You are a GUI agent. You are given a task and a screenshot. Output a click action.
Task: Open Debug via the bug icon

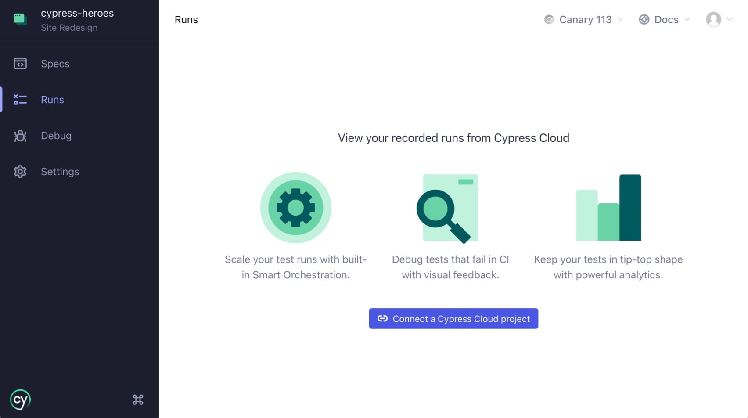pos(20,136)
